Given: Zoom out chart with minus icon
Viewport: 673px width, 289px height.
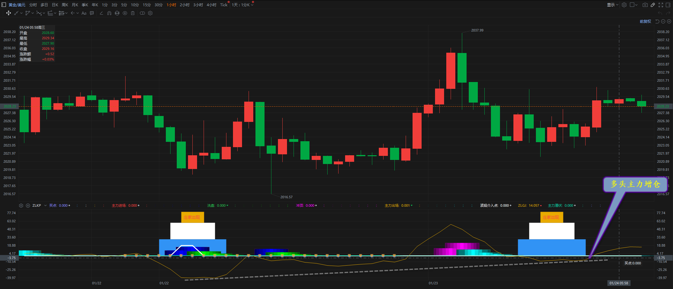Looking at the screenshot, I should 663,22.
